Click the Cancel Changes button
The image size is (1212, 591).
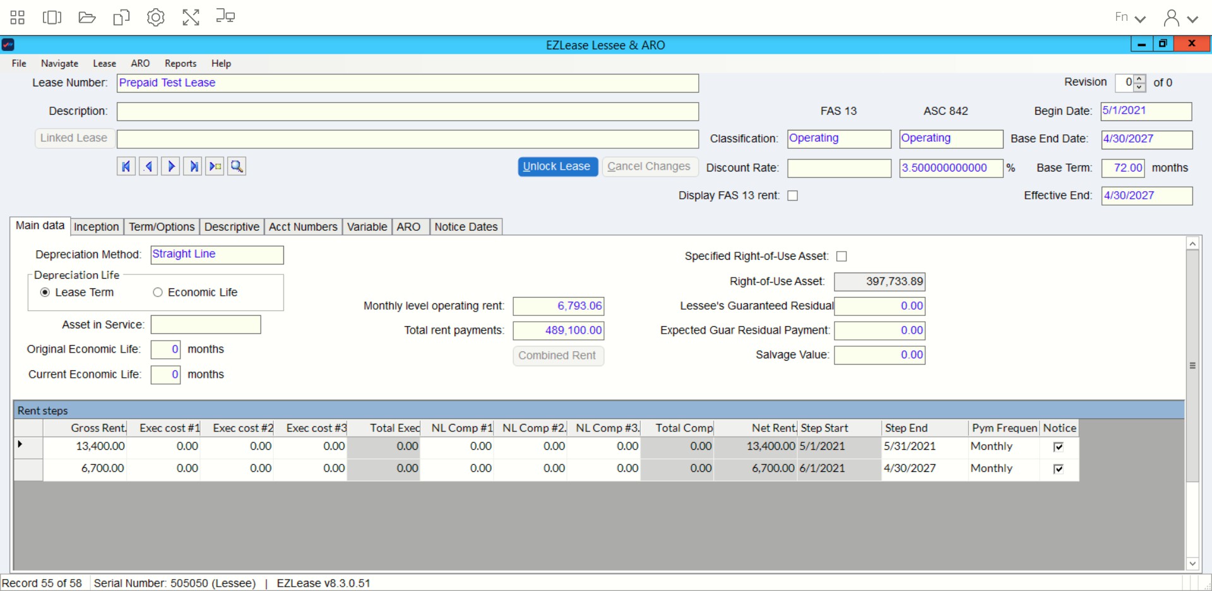[x=649, y=167]
